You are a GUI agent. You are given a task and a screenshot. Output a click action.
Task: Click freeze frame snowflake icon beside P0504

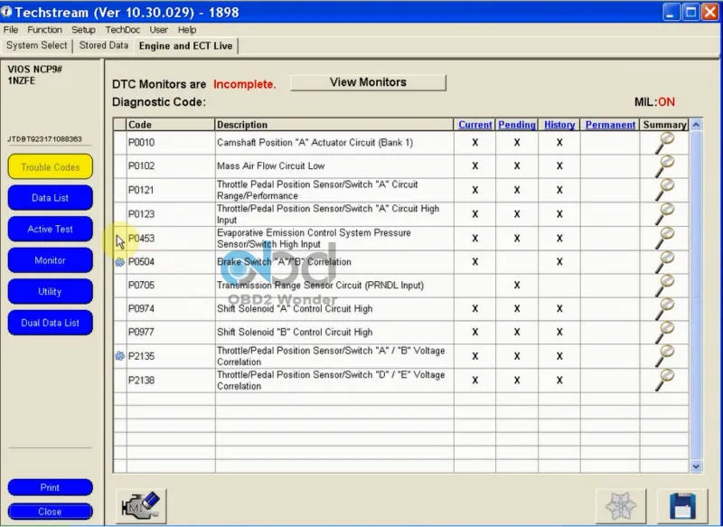click(x=120, y=262)
